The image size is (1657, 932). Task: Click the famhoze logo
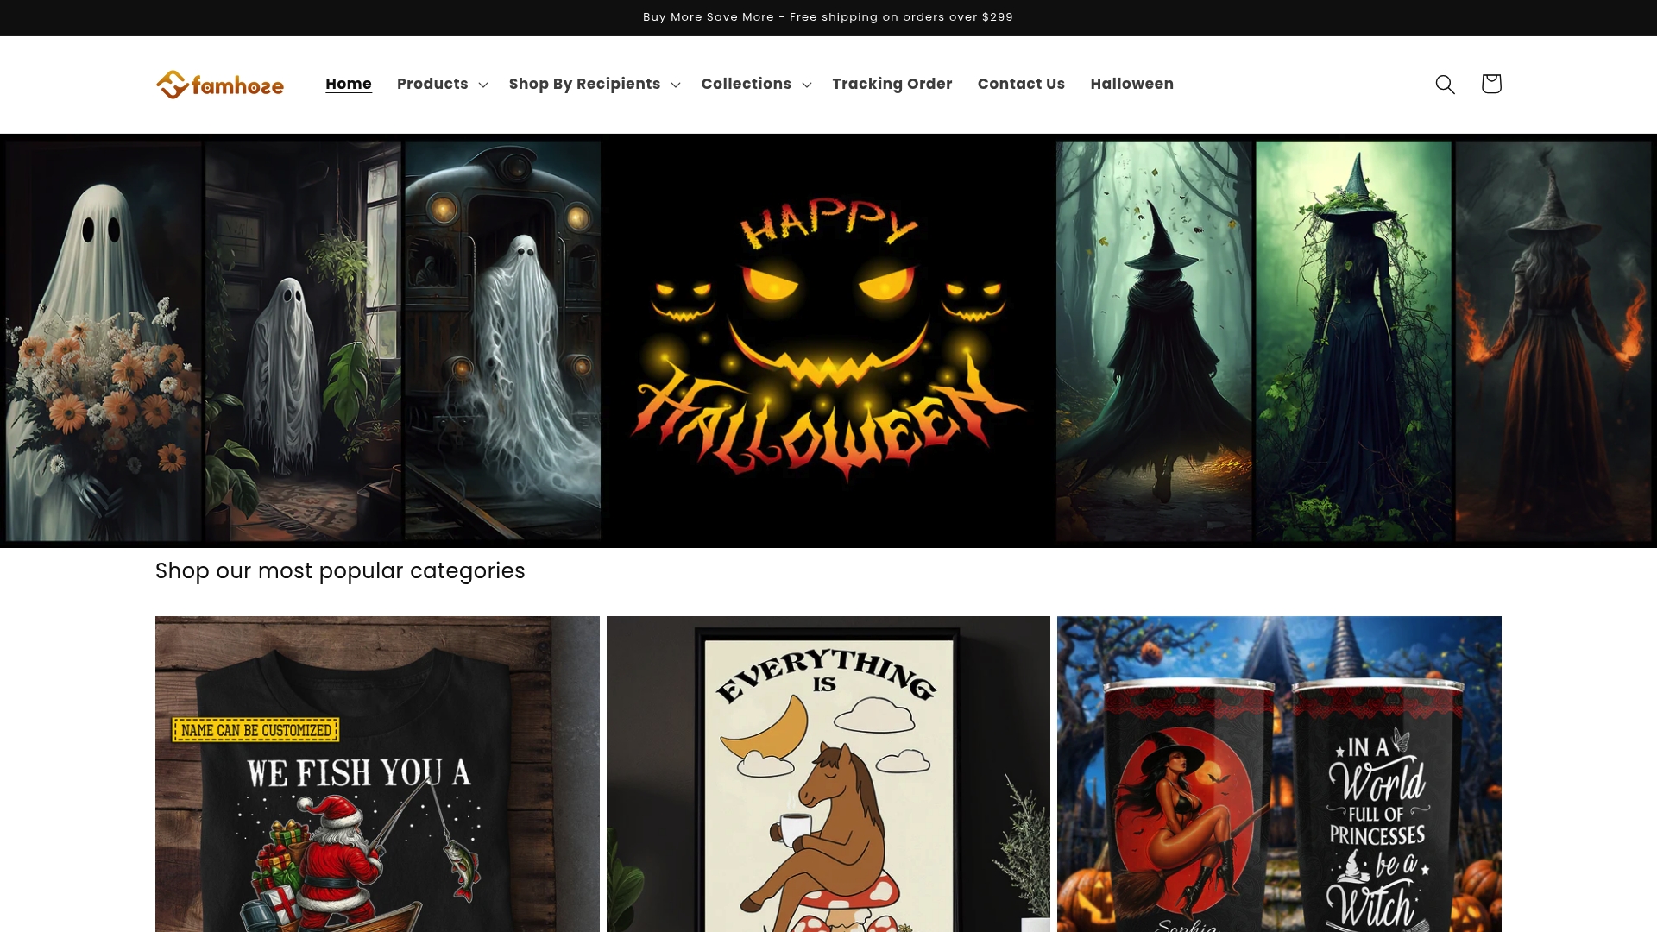219,85
